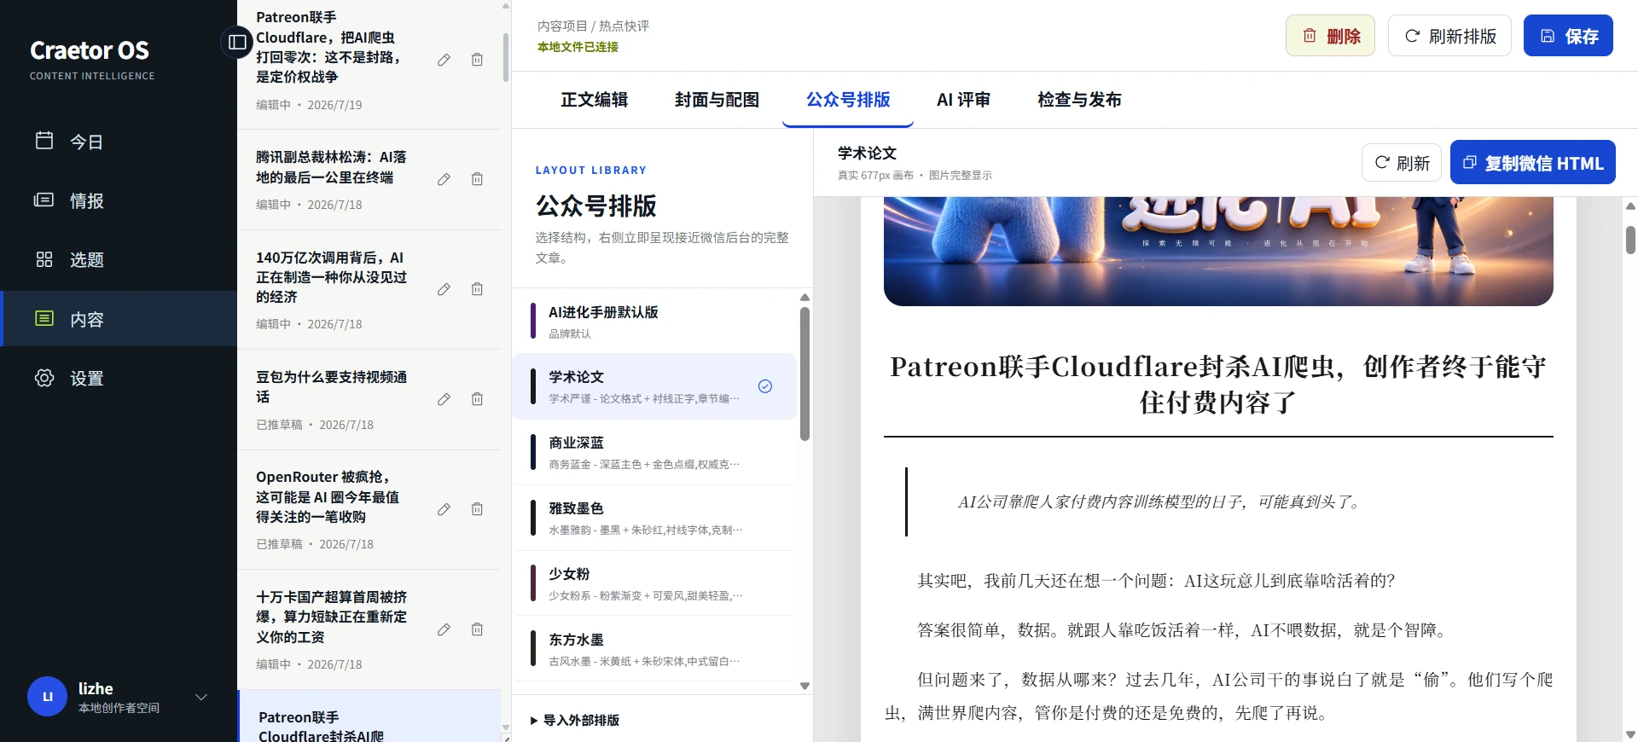Image resolution: width=1638 pixels, height=742 pixels.
Task: Delete the 腾讯副总裁栽林松涛 article via trash
Action: [477, 179]
